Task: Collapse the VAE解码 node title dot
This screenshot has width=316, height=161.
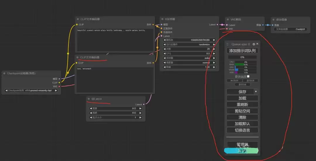Action: click(x=228, y=20)
